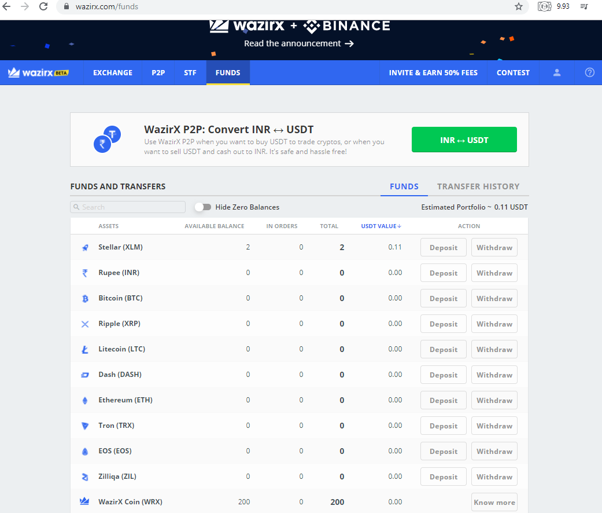Click the Rupee INR coin icon
The image size is (602, 513).
coord(85,273)
